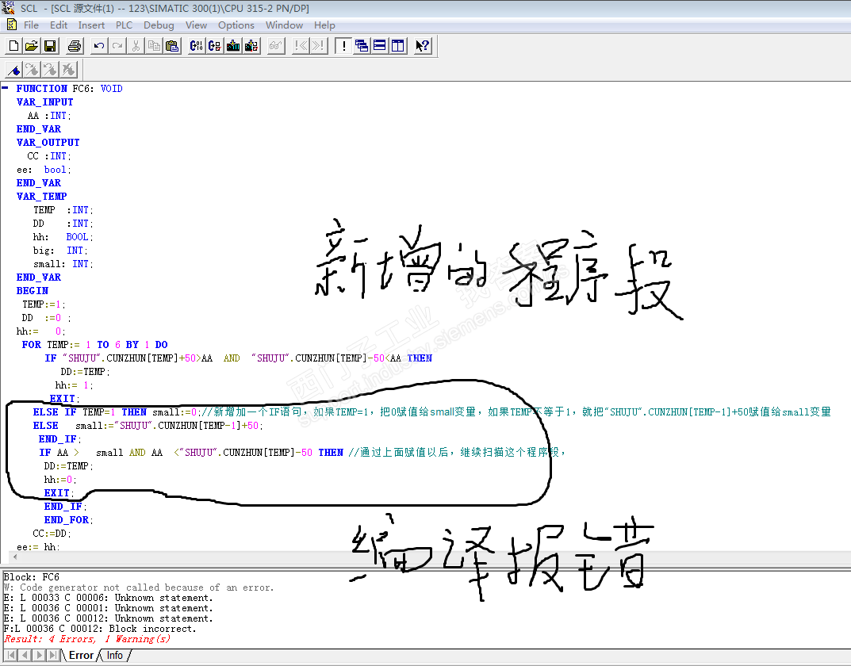The image size is (851, 666).
Task: Place cursor on 'CC:=DD;' line
Action: (52, 534)
